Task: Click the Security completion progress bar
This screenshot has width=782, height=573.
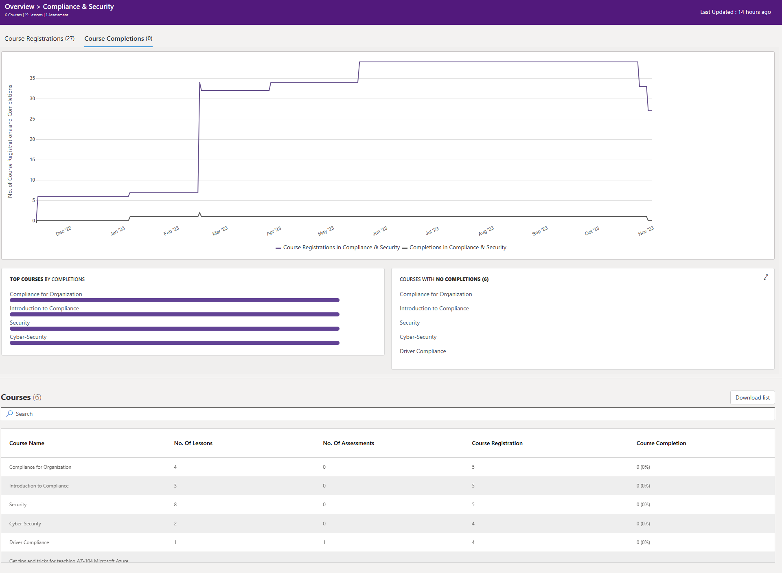Action: (x=175, y=329)
